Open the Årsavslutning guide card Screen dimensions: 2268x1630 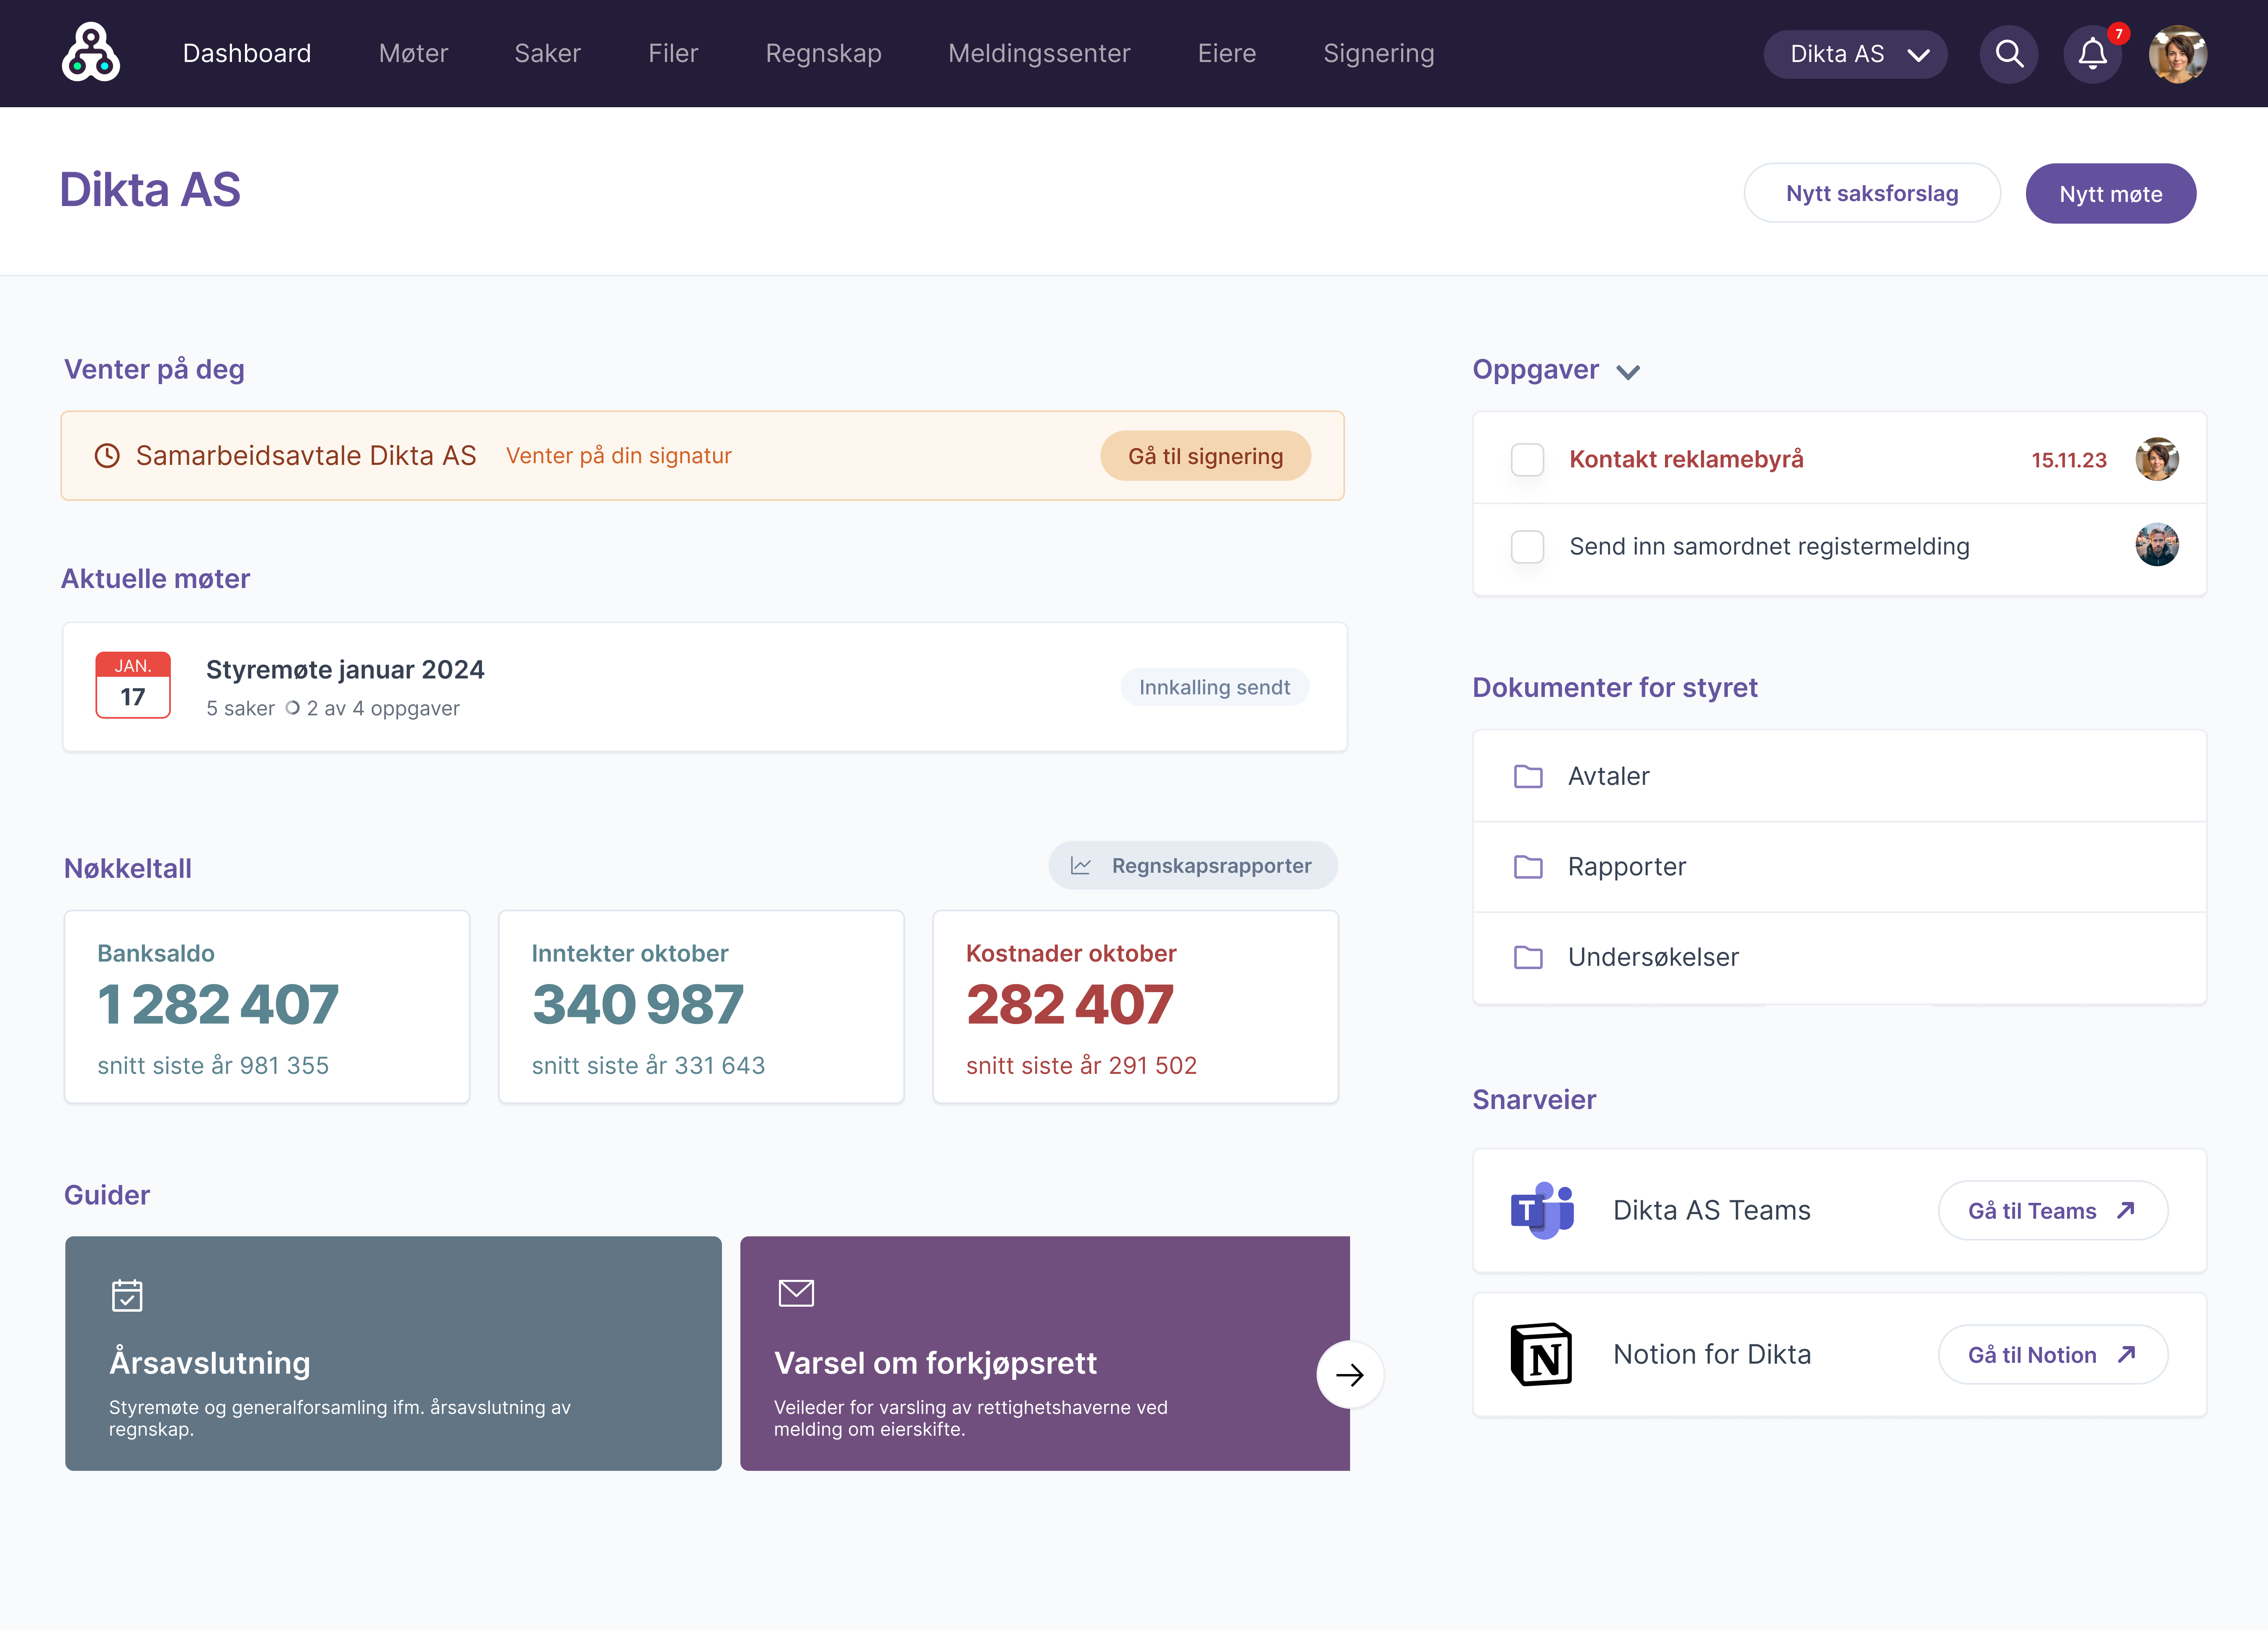pos(393,1353)
